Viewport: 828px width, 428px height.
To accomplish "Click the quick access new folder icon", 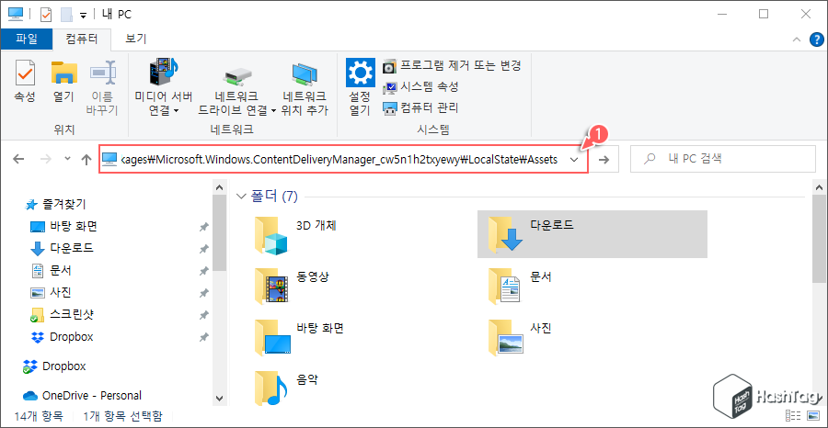I will [x=66, y=14].
